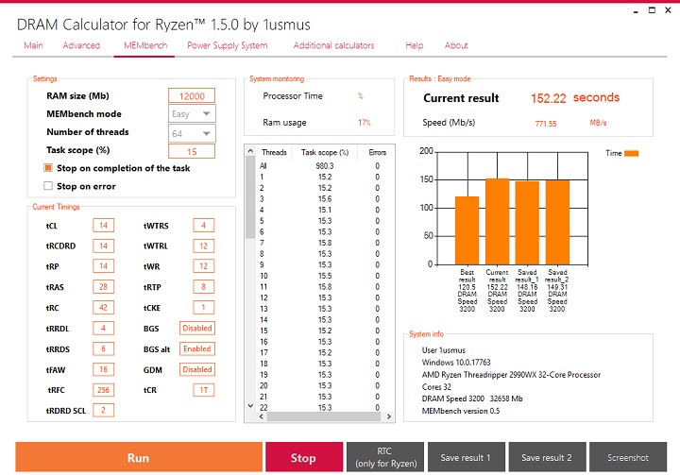Toggle Stop on completion of the task
Viewport: 680px width, 475px height.
pos(48,168)
